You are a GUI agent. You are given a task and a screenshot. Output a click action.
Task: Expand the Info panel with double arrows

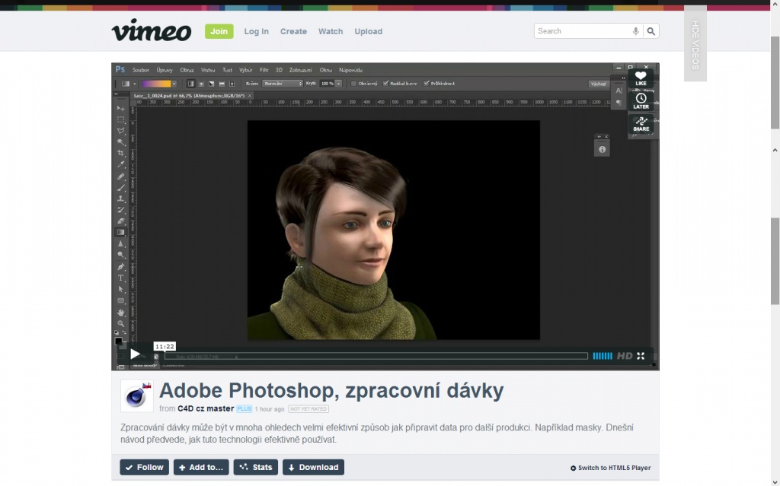coord(599,137)
